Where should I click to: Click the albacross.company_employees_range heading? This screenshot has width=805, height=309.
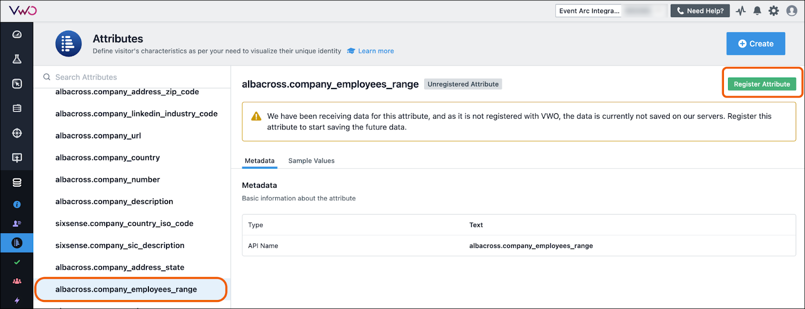330,84
